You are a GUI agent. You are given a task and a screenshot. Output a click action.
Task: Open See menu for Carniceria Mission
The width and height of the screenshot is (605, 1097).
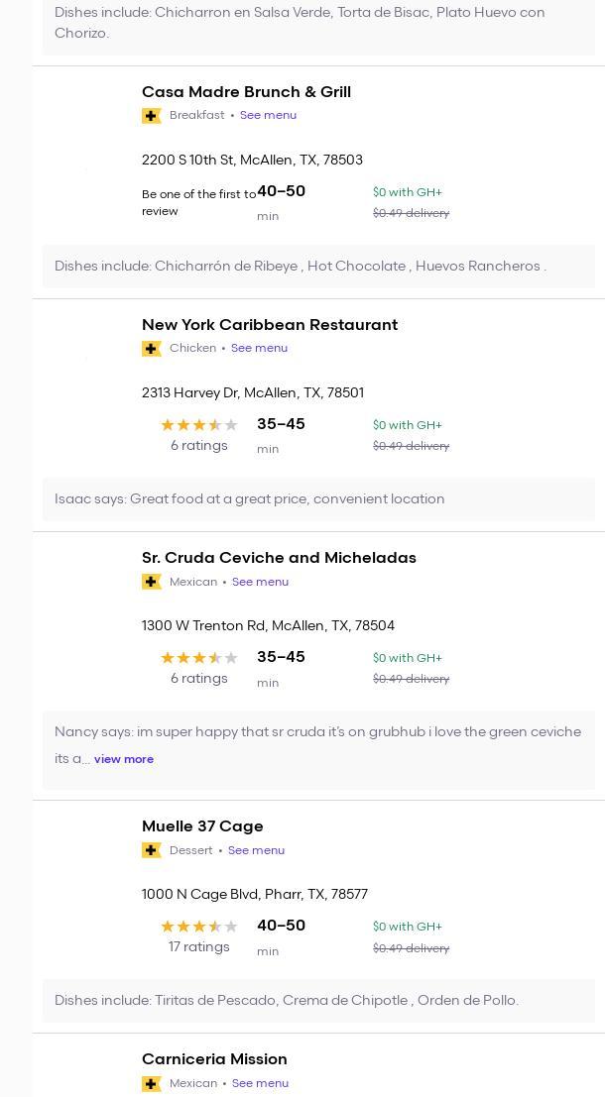point(260,1083)
